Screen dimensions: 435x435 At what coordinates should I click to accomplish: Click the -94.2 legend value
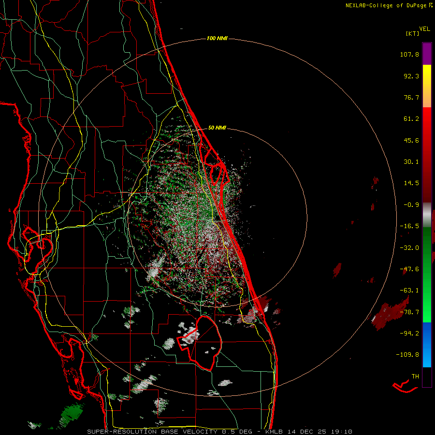click(x=409, y=333)
